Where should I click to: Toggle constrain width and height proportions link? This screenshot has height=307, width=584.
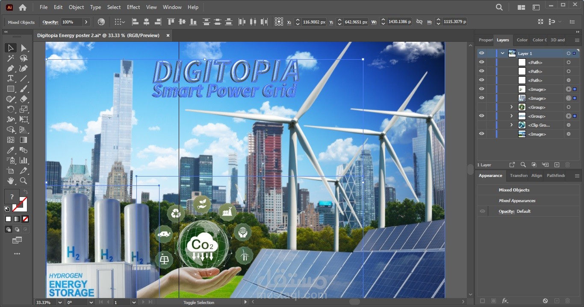coord(419,22)
